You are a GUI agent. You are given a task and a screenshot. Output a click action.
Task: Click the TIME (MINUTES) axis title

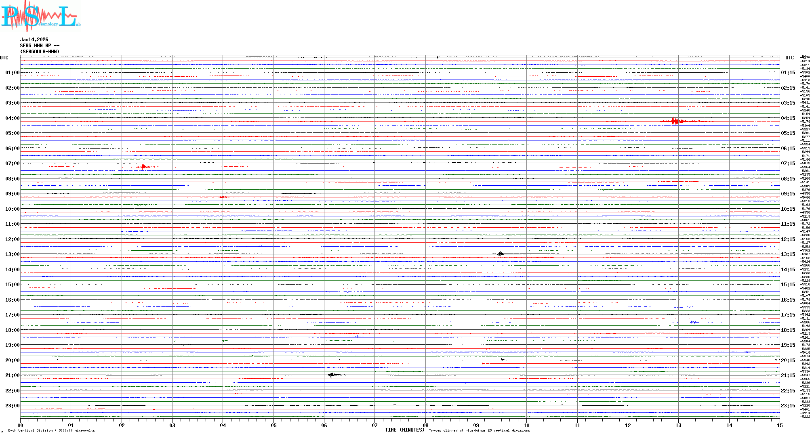coord(404,430)
